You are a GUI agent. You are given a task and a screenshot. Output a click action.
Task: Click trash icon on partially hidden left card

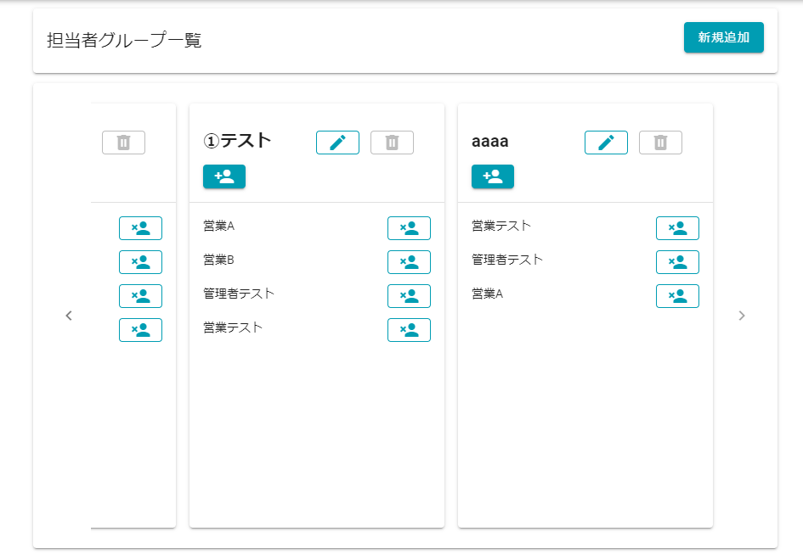[123, 143]
